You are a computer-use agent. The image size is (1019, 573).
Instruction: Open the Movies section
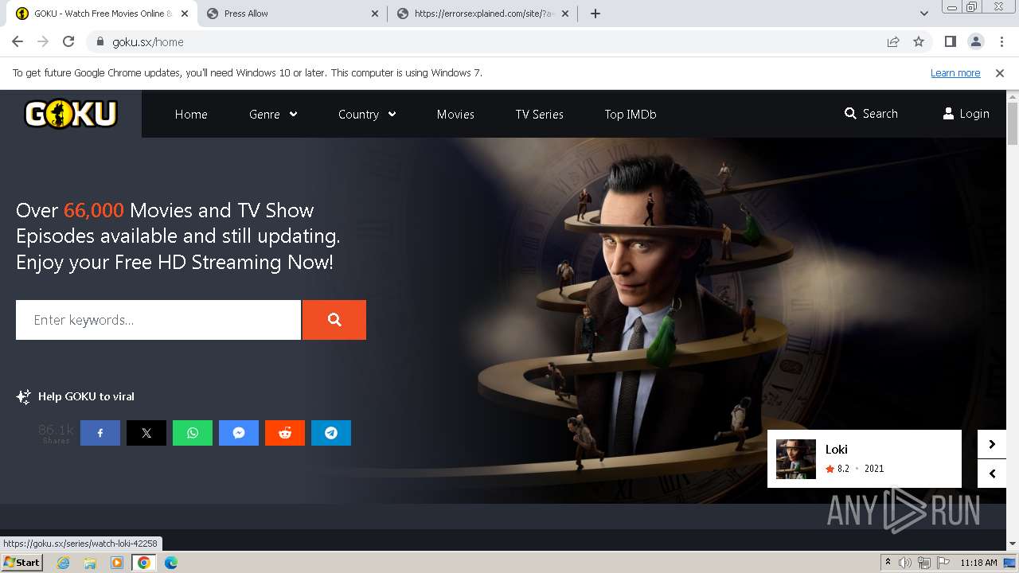tap(455, 114)
